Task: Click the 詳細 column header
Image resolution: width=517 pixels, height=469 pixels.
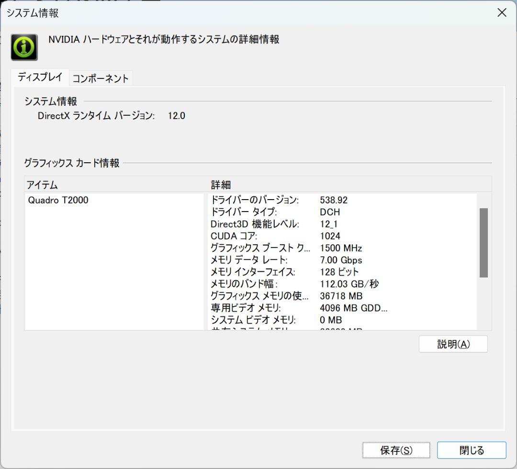Action: tap(221, 185)
